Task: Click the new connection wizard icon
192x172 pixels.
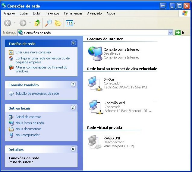Action: click(11, 52)
